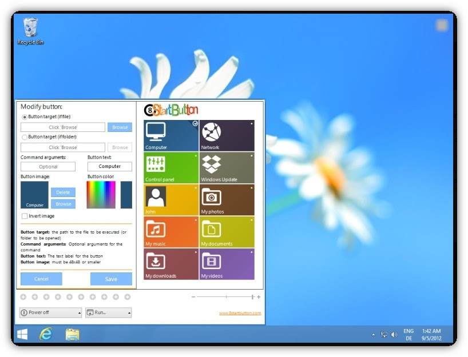
Task: Pick a color from the rainbow spectrum
Action: 101,195
